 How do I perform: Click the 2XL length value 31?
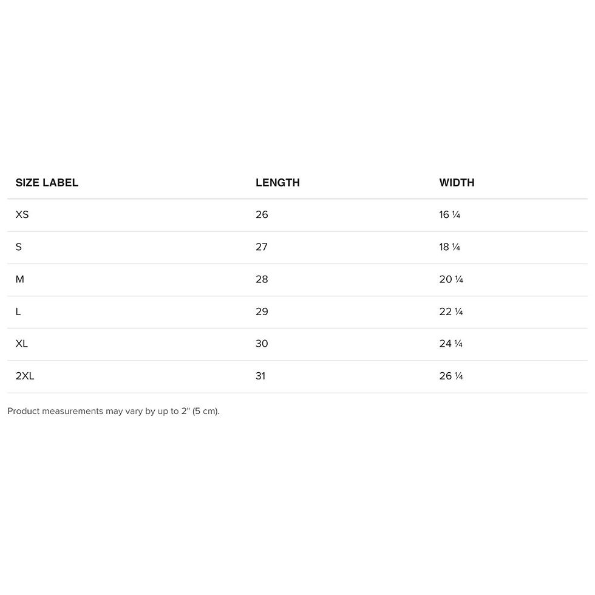coord(260,376)
